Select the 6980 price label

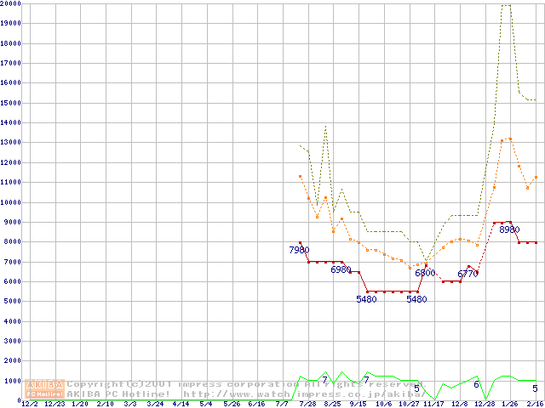341,269
